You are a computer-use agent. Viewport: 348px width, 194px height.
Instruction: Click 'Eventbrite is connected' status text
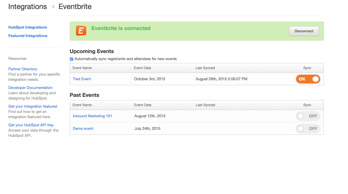(x=121, y=28)
